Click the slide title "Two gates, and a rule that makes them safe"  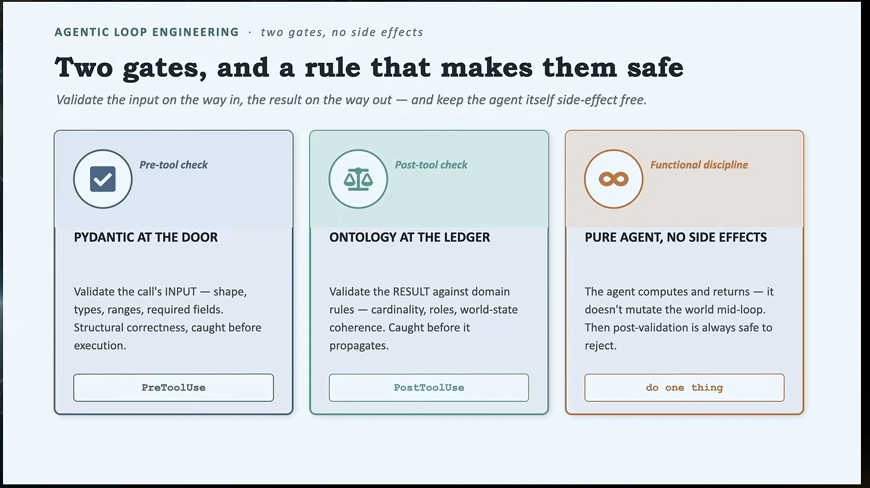tap(369, 67)
